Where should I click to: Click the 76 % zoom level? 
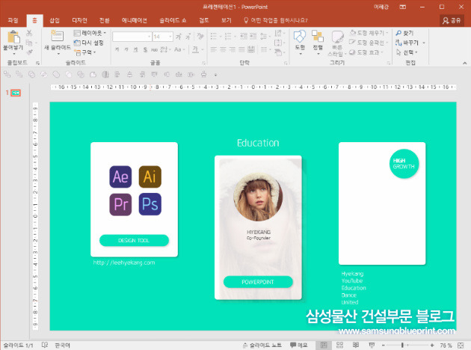click(x=446, y=346)
